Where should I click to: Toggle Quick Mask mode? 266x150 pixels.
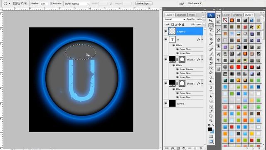tap(211, 136)
